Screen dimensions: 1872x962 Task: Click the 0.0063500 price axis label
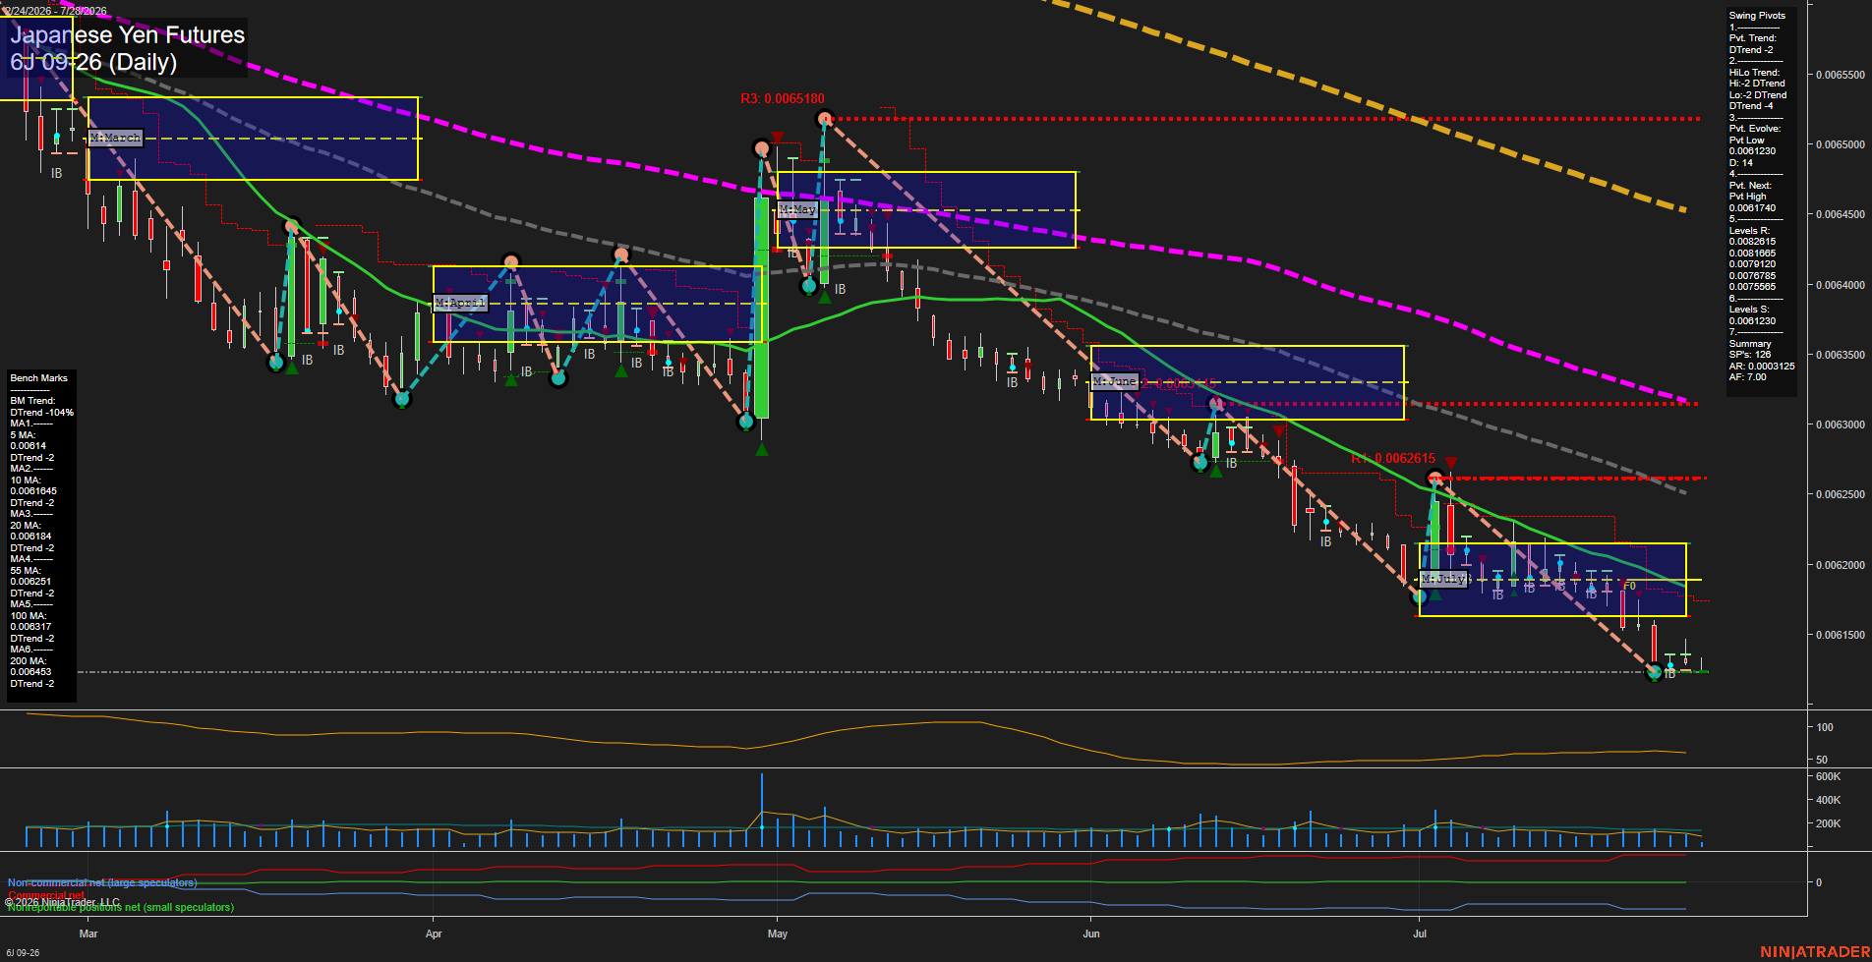pyautogui.click(x=1840, y=356)
